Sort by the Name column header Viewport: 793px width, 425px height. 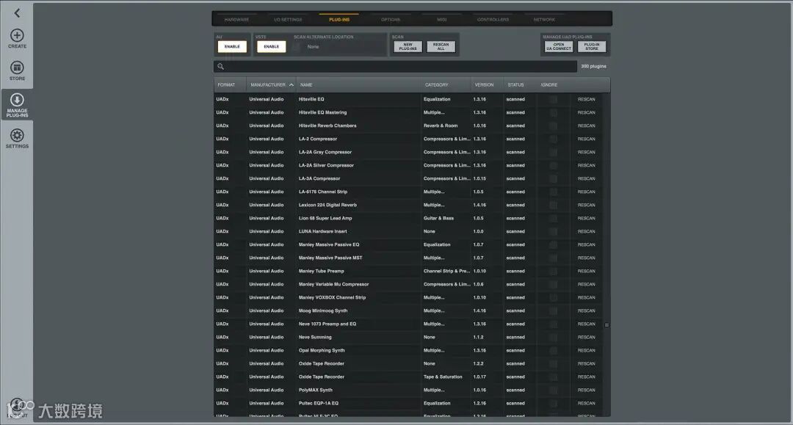pos(306,85)
